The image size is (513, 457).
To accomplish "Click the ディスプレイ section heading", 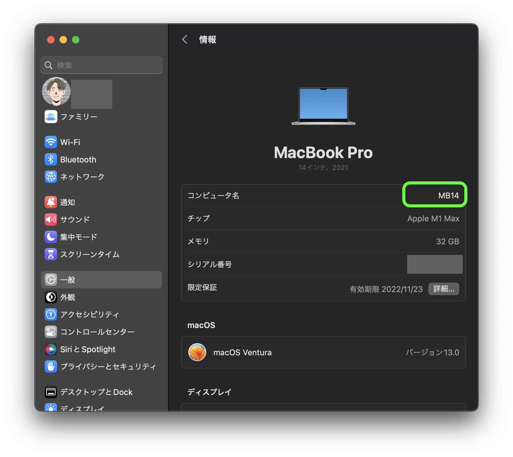I will pyautogui.click(x=209, y=392).
